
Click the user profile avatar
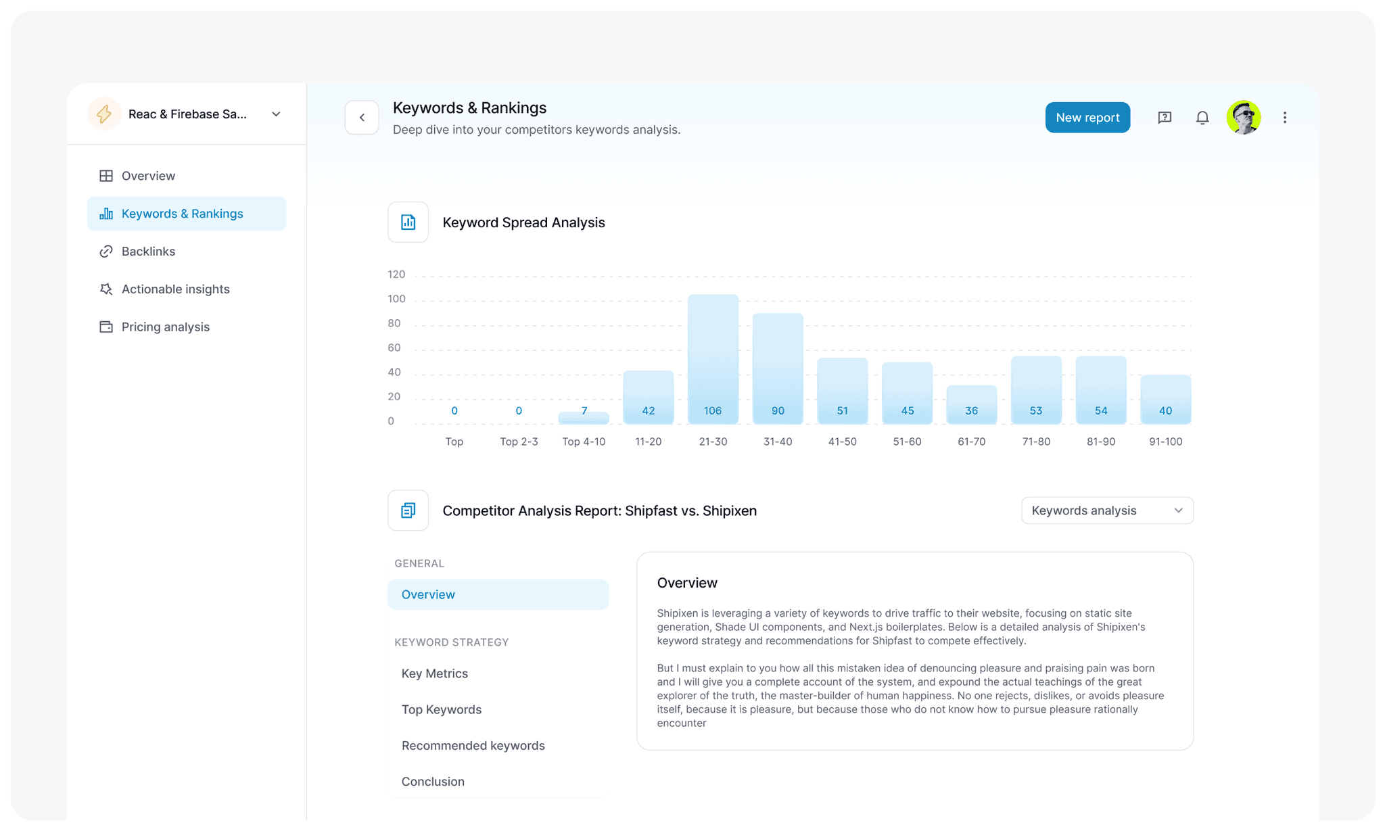(1243, 118)
